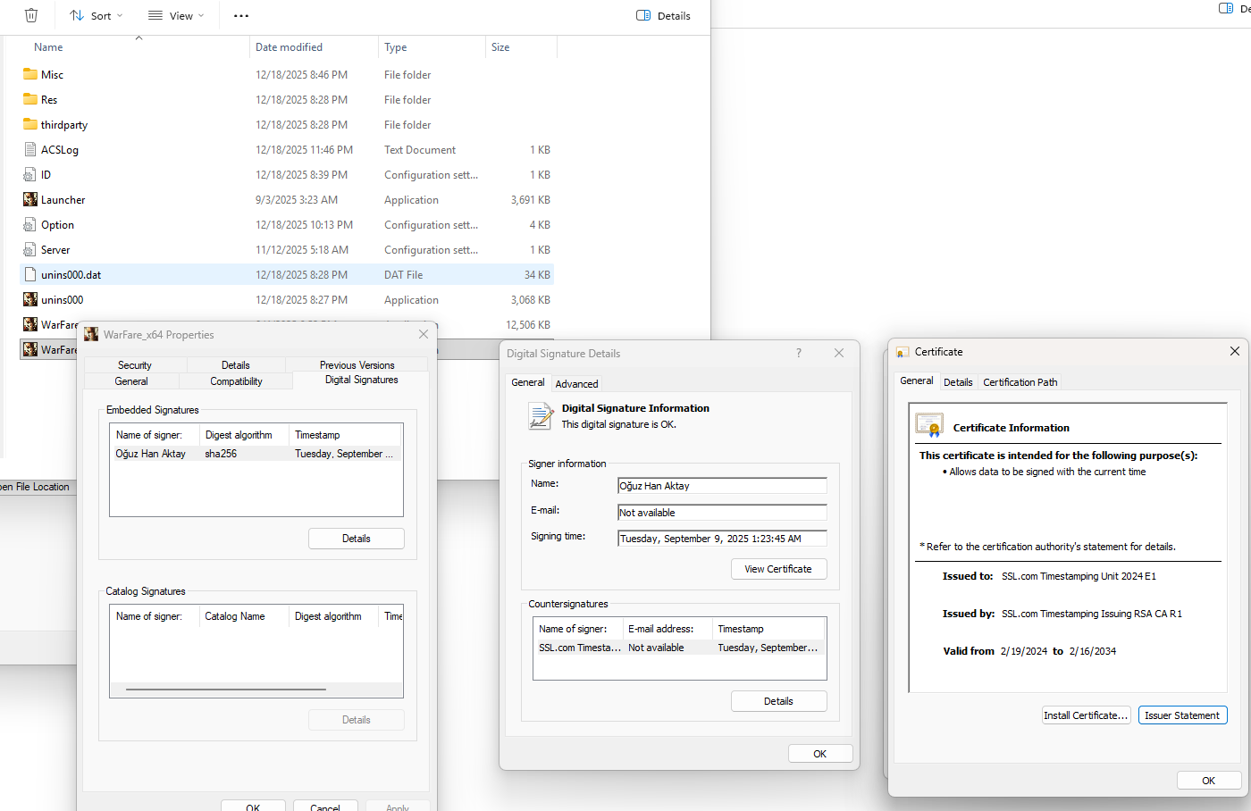
Task: Select the Launcher file name
Action: (63, 200)
